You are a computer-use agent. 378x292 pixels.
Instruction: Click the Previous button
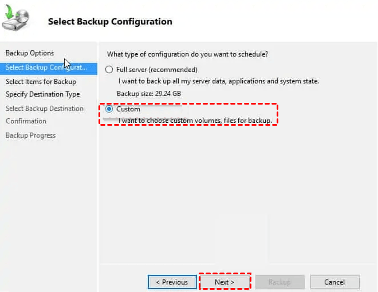(172, 282)
